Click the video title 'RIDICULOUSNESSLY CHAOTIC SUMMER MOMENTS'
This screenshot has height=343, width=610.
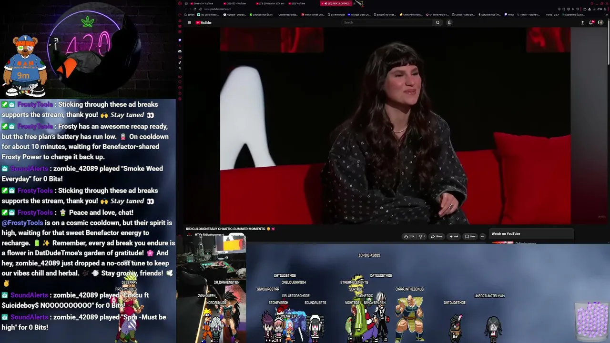pos(225,229)
